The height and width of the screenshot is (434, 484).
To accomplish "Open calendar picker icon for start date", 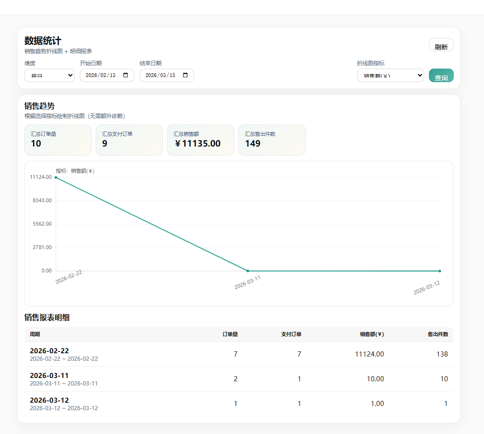I will (126, 75).
